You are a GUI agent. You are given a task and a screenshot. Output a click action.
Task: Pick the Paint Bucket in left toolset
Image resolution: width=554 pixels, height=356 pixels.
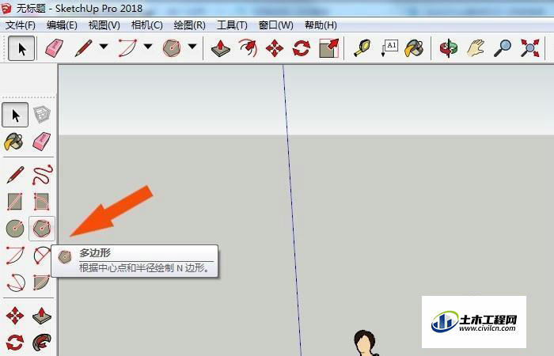[x=14, y=142]
